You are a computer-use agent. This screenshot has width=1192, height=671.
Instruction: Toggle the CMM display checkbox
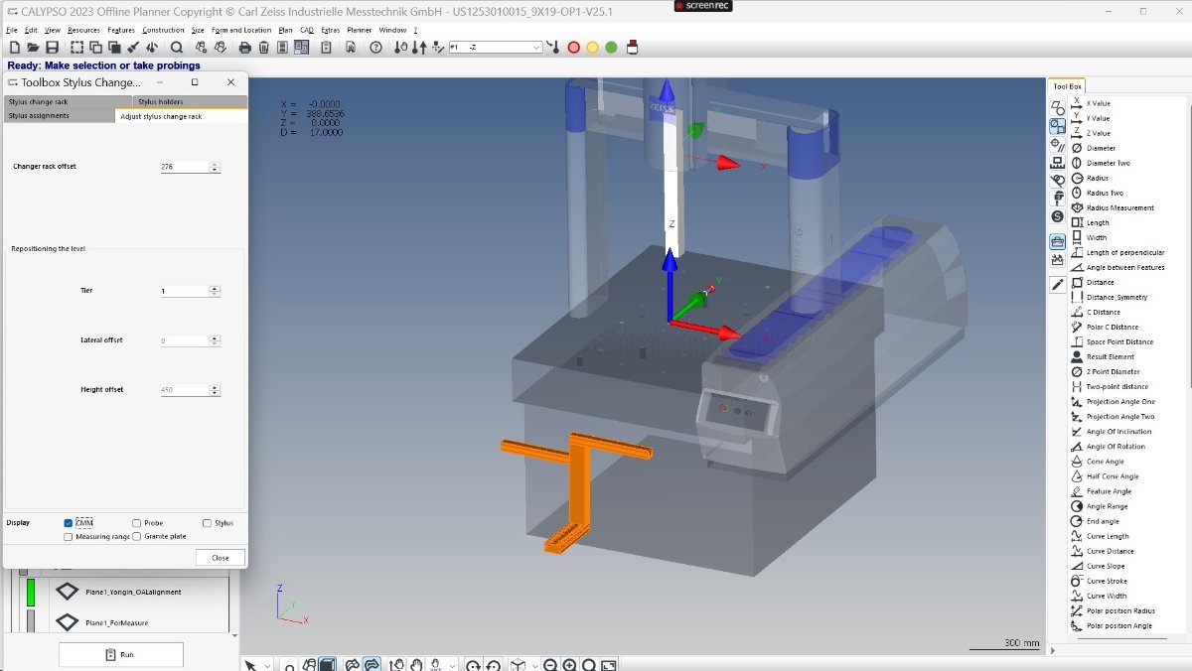point(69,523)
